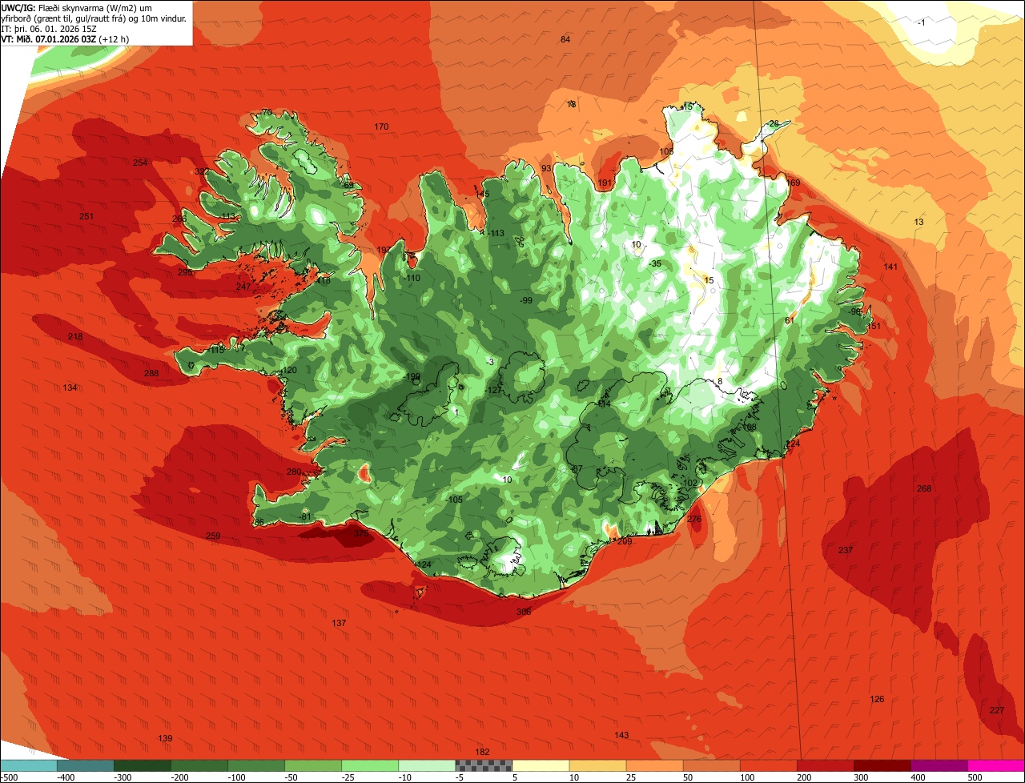Image resolution: width=1025 pixels, height=783 pixels.
Task: Click the map value "322" near the Westfjords
Action: pos(202,171)
